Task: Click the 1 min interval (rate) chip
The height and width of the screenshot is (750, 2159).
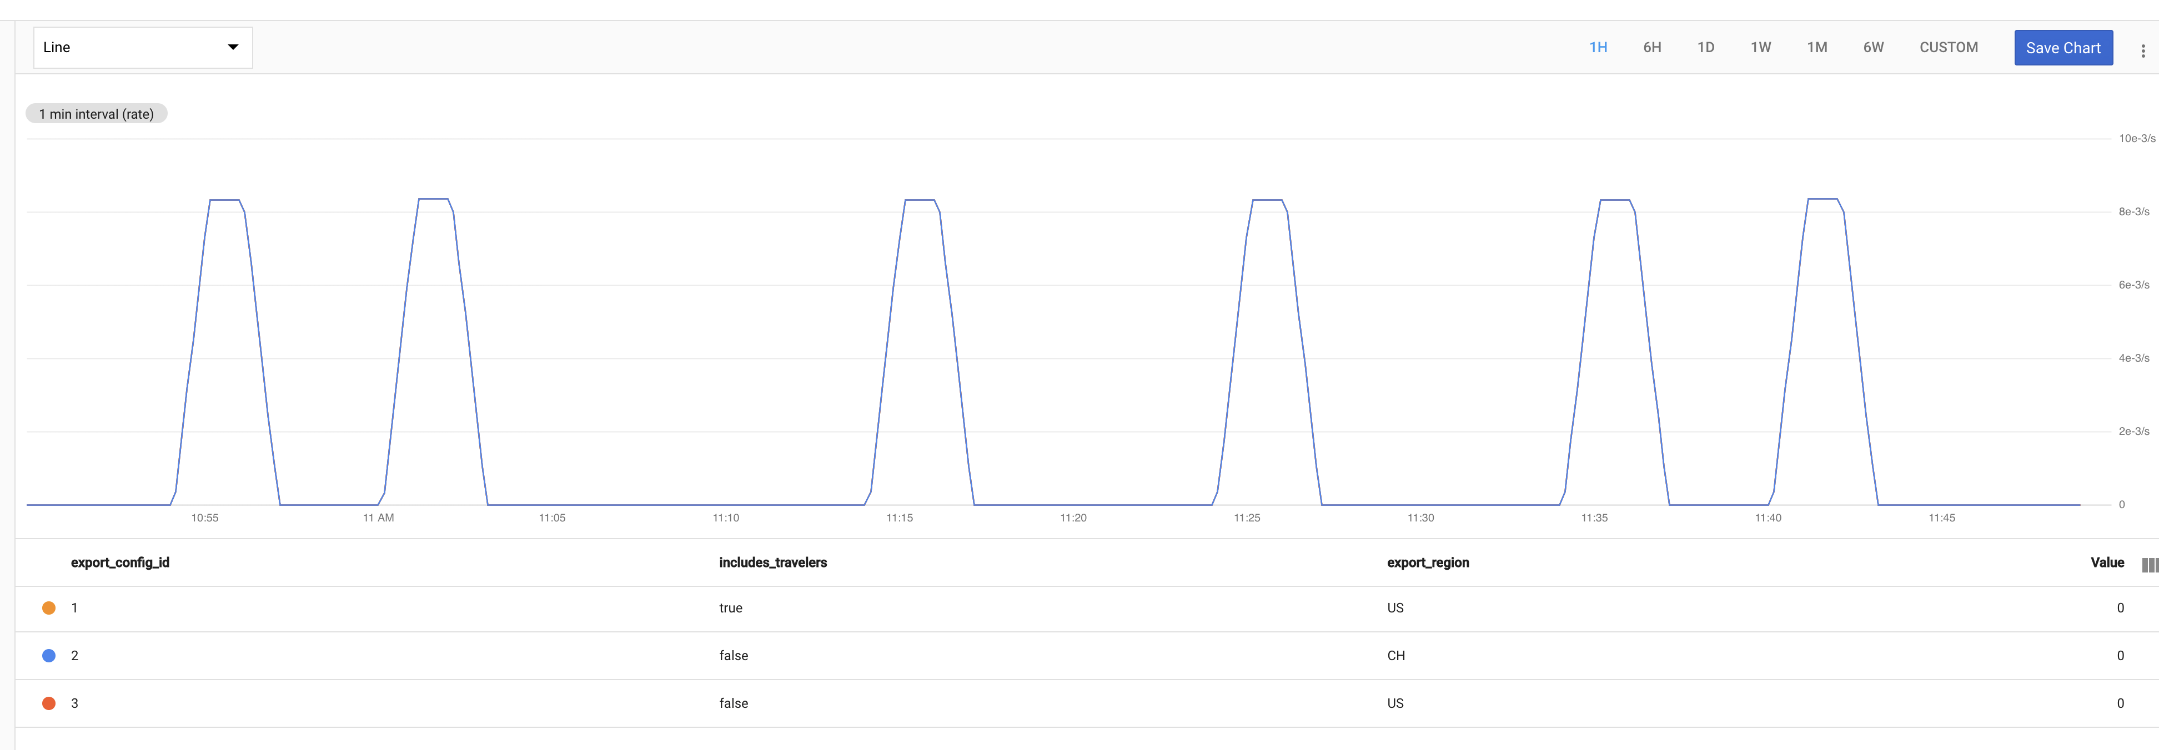Action: tap(96, 113)
